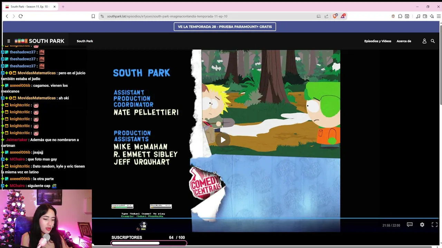Image resolution: width=442 pixels, height=248 pixels.
Task: Click username MovidasMatematicas 'ah oki' message
Action: [x=43, y=98]
